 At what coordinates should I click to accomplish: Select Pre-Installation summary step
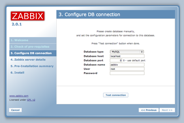coord(32,66)
